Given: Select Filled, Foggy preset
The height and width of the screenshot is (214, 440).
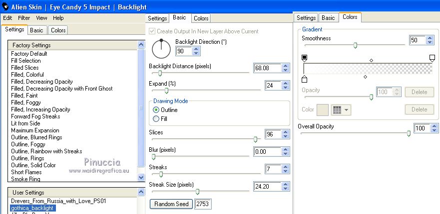Looking at the screenshot, I should (26, 103).
